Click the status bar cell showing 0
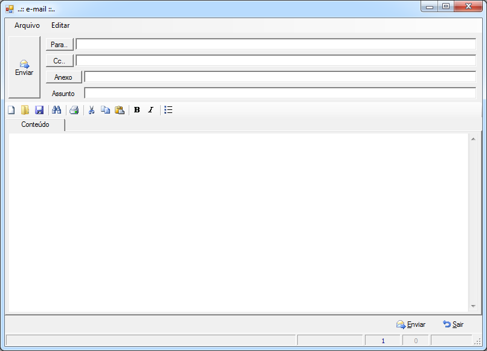Screen dimensions: 487x351 [416, 341]
